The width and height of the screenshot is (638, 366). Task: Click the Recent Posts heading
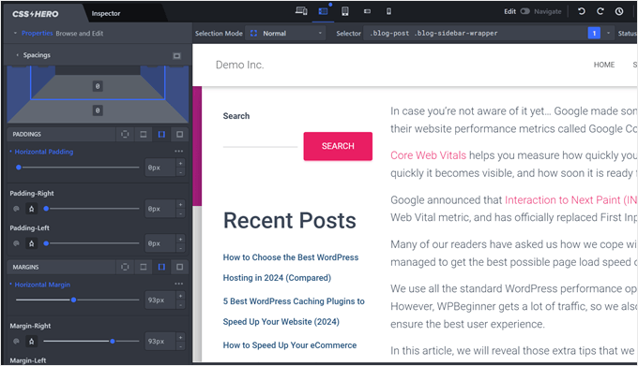coord(289,221)
